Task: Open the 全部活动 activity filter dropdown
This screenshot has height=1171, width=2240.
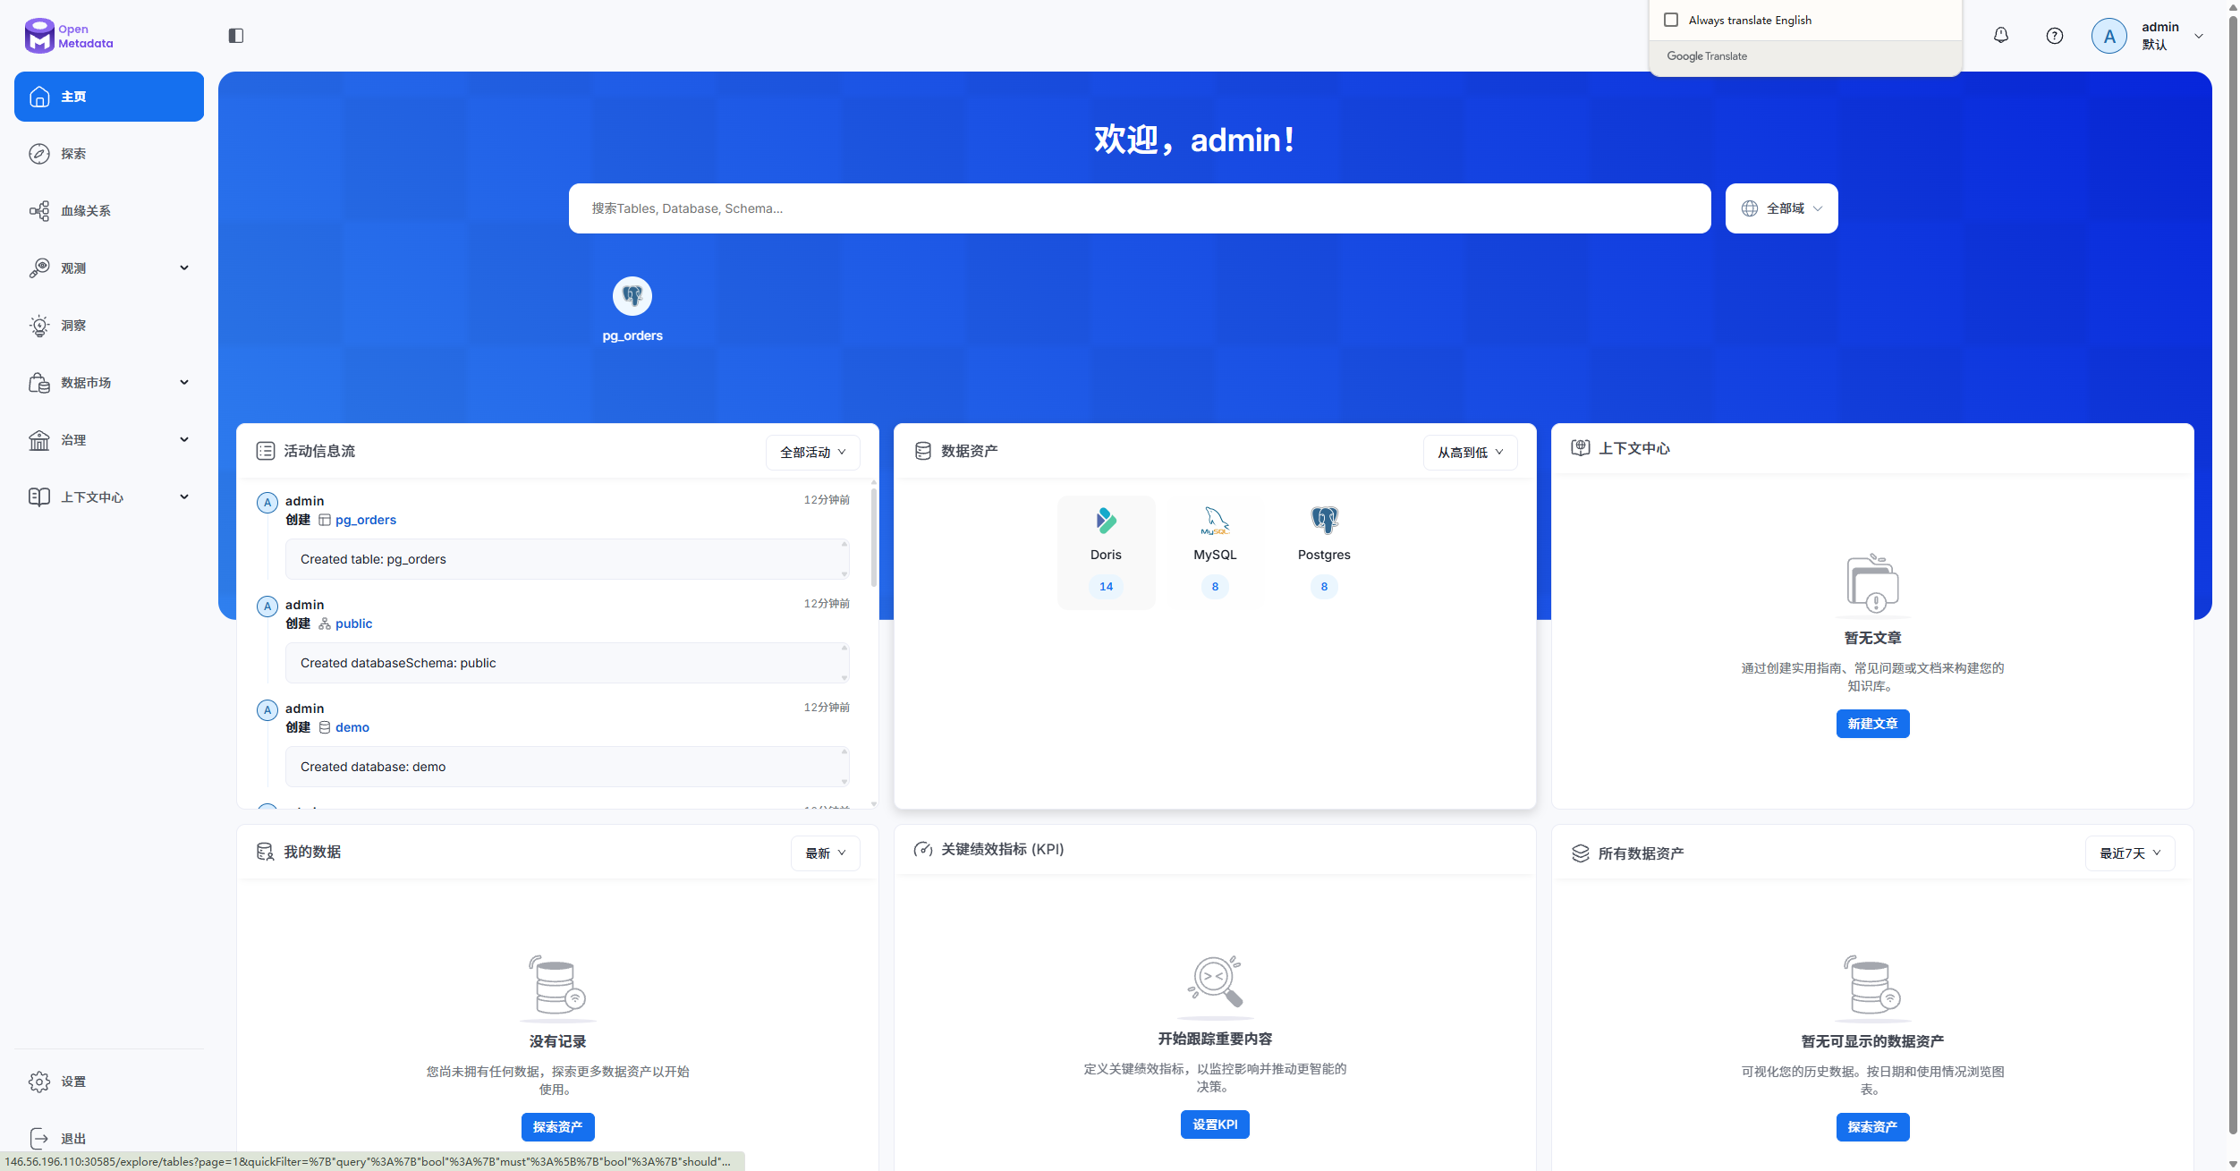Action: coord(812,453)
